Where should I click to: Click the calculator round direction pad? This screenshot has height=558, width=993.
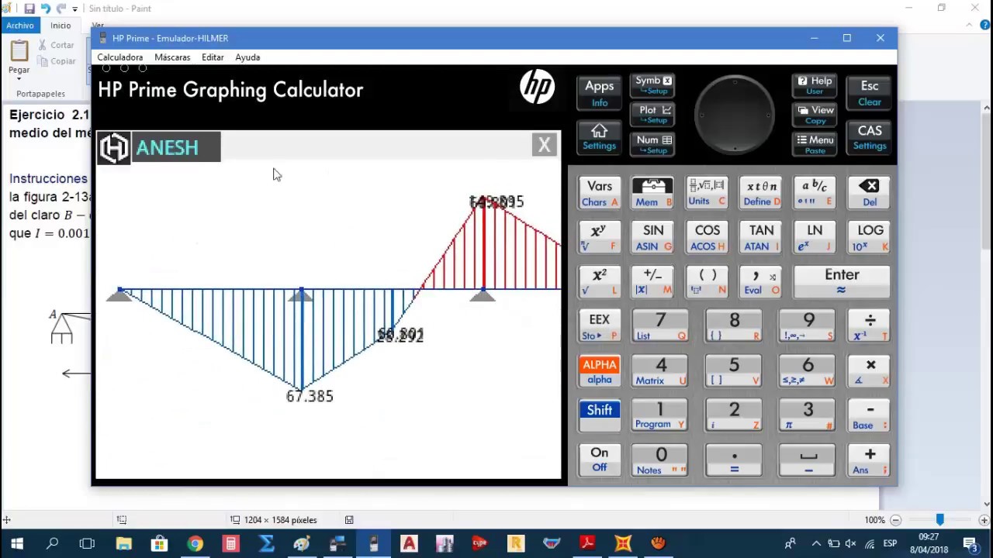tap(734, 115)
